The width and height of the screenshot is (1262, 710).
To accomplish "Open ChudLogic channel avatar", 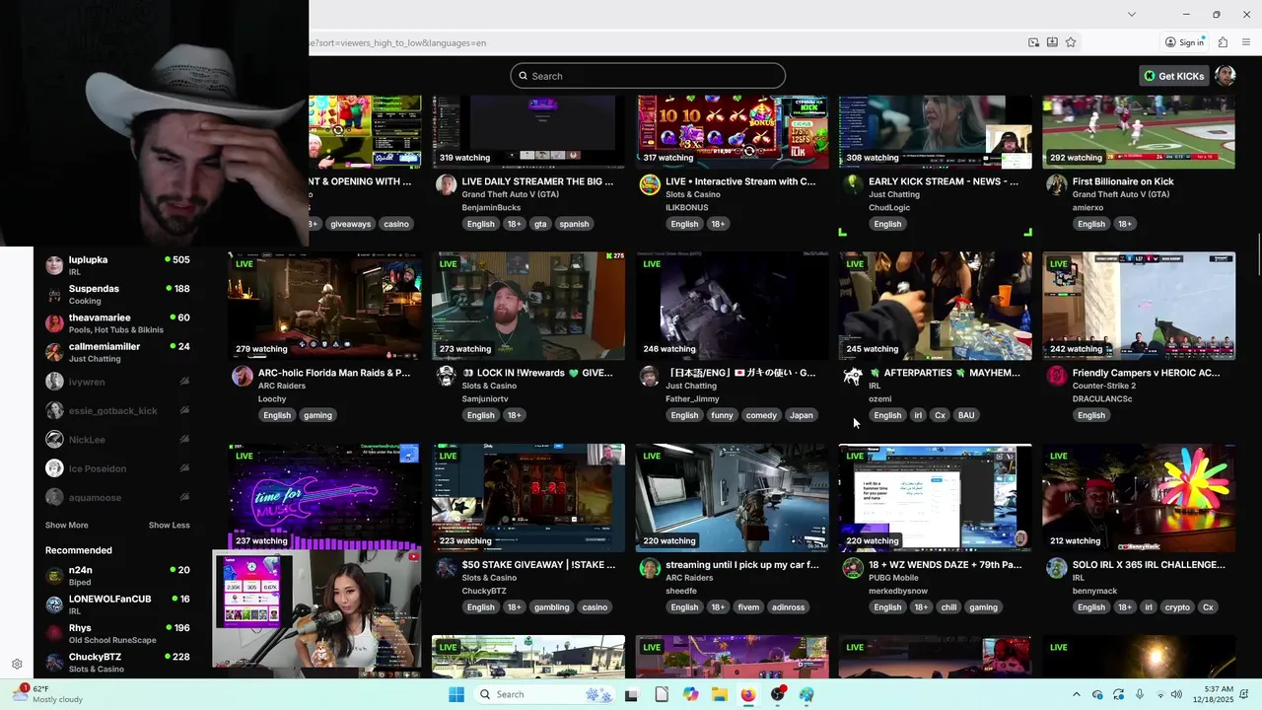I will (853, 184).
